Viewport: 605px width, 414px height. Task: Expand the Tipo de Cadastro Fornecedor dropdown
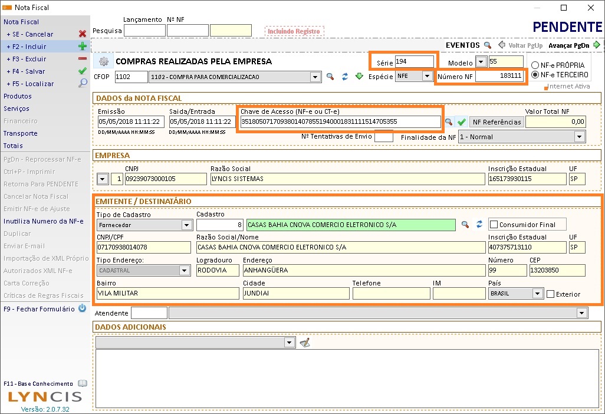186,225
